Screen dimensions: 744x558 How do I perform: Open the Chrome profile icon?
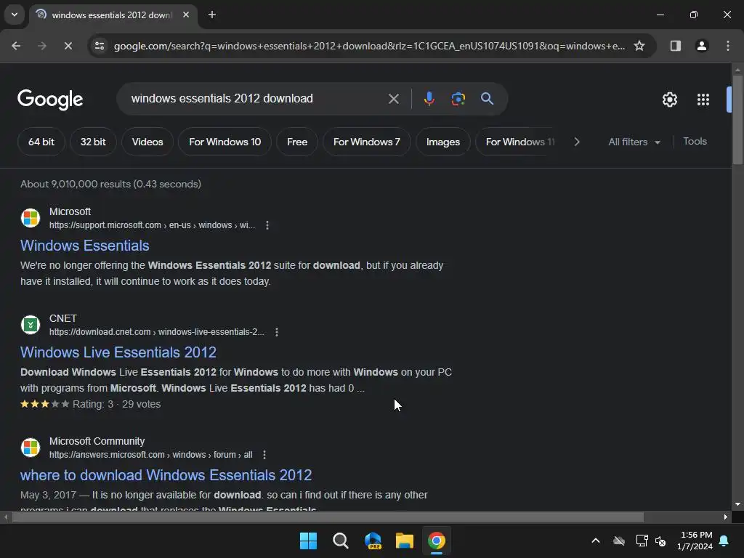pyautogui.click(x=702, y=46)
